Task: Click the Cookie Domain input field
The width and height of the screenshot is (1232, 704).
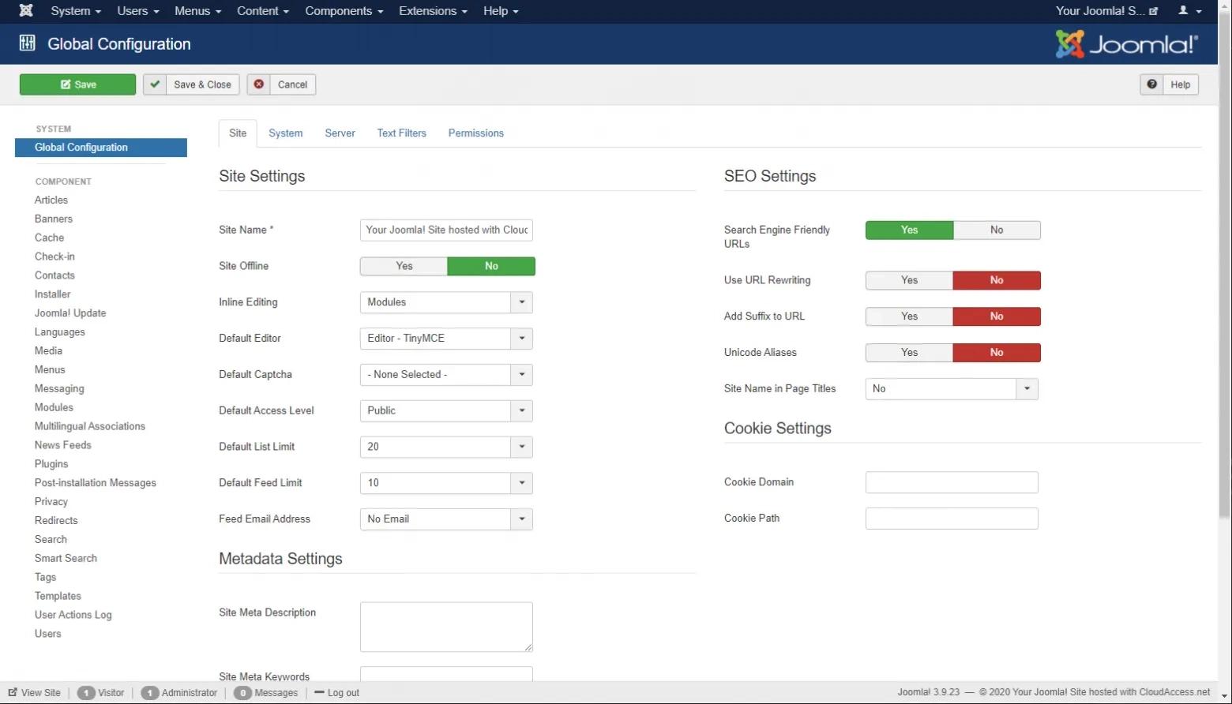Action: pos(951,482)
